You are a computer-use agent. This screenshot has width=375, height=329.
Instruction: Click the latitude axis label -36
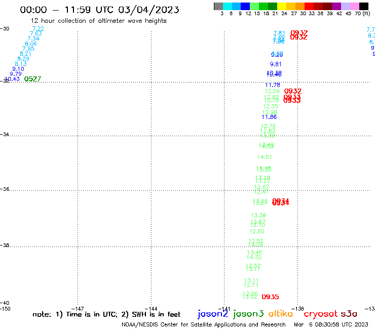5,189
